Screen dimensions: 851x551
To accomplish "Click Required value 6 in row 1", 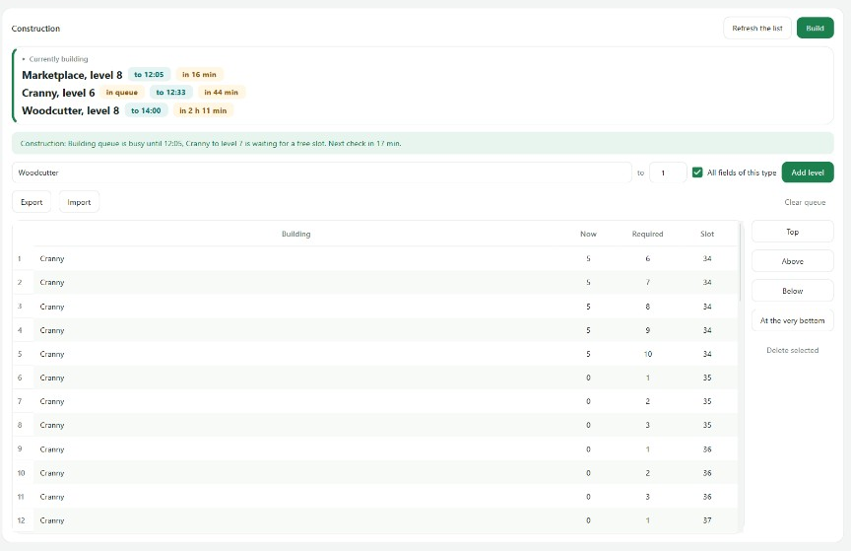I will 647,258.
